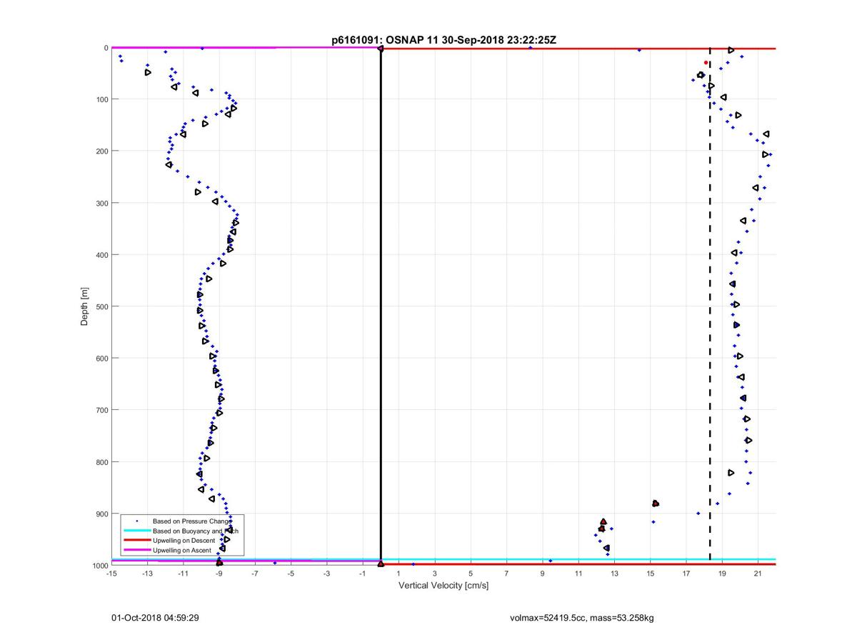The width and height of the screenshot is (857, 635).
Task: Click y-axis depth tick label '300'
Action: [101, 203]
